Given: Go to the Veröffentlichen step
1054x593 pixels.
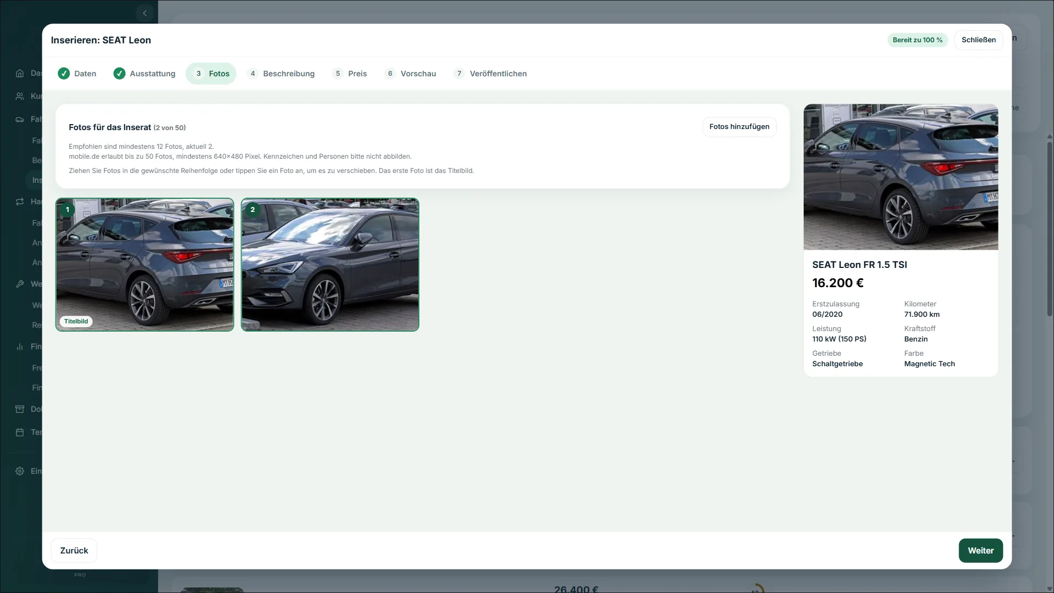Looking at the screenshot, I should coord(490,74).
